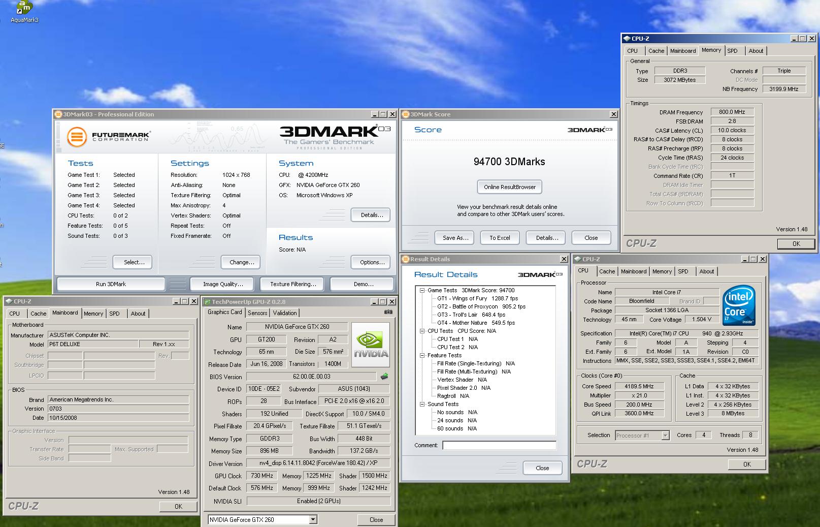The image size is (820, 527).
Task: Open Mainboard tab in CPU-Z Memory window
Action: (x=683, y=51)
